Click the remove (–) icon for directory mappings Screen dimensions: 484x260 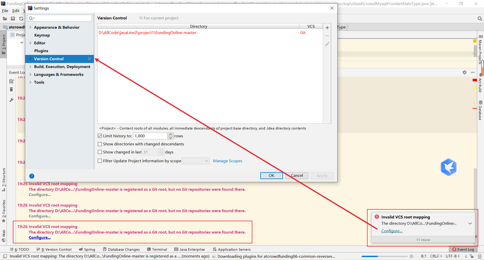click(x=327, y=36)
